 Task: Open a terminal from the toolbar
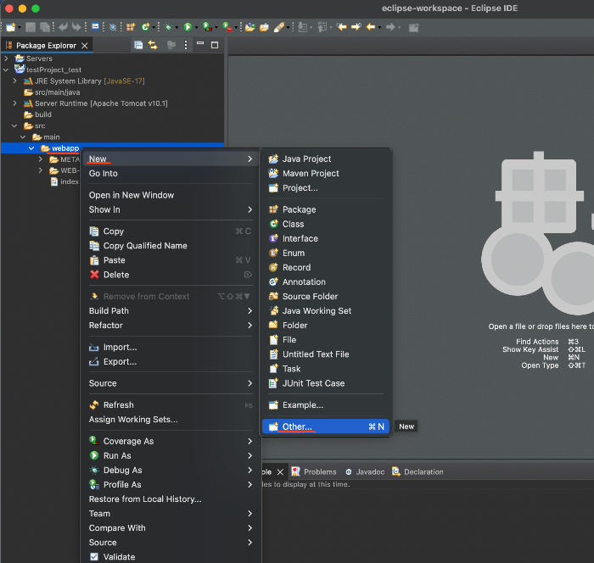tap(95, 27)
